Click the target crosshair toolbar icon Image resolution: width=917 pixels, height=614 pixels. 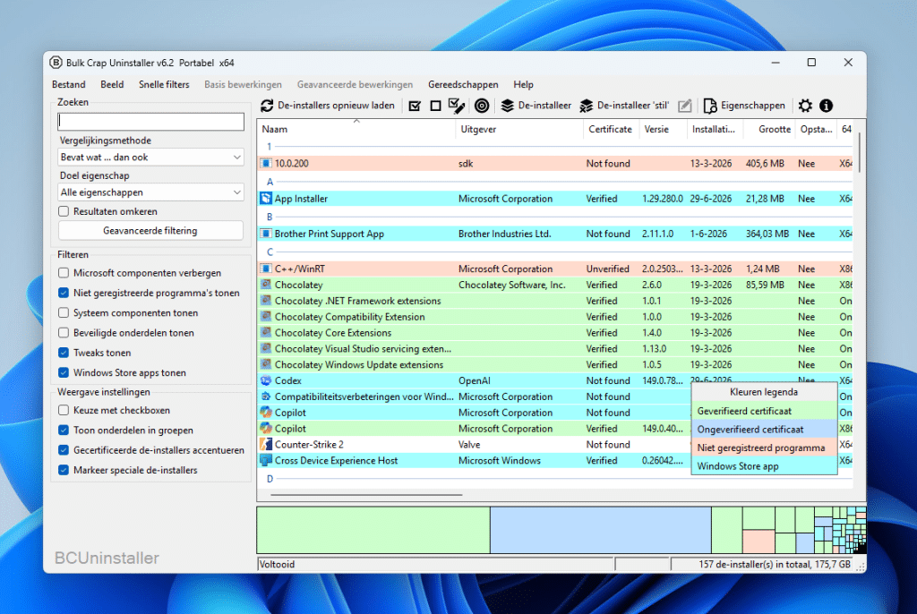pos(481,106)
